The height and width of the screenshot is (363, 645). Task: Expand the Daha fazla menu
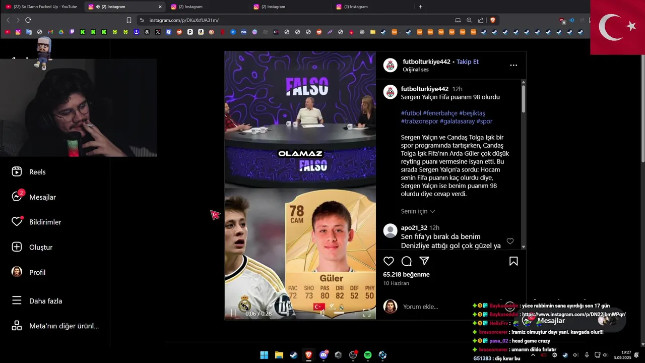coord(37,301)
